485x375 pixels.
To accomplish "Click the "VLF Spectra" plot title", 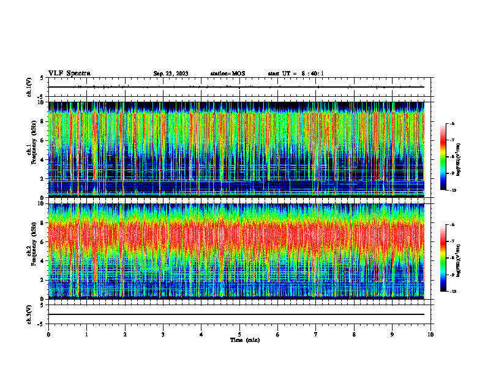I will point(69,74).
